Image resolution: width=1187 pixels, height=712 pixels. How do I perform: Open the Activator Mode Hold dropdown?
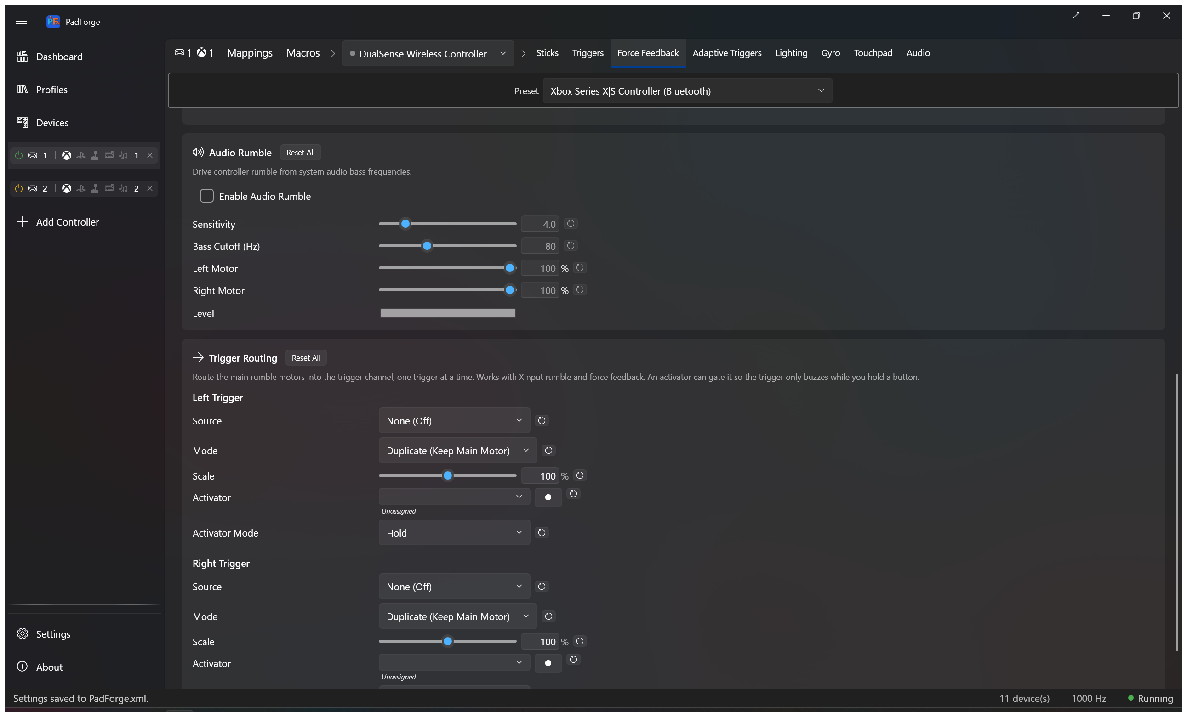[x=454, y=532]
